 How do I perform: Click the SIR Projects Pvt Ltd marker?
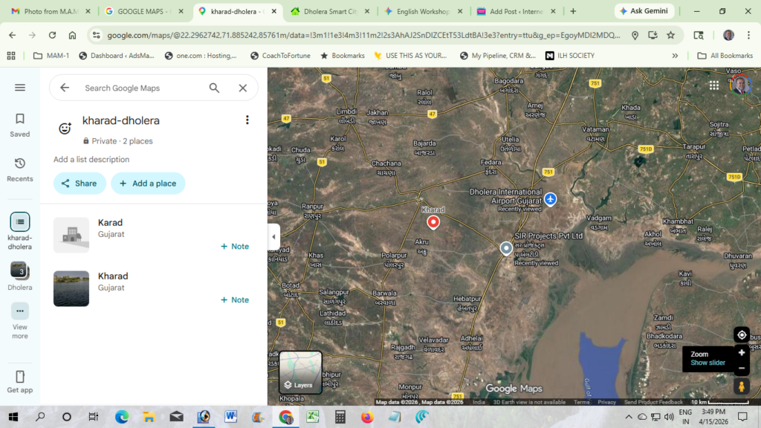506,248
